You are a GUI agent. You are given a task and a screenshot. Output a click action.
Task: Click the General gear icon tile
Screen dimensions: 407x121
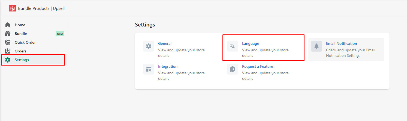tap(149, 46)
